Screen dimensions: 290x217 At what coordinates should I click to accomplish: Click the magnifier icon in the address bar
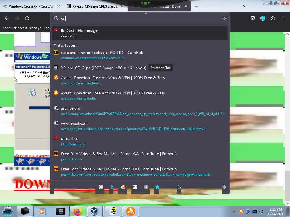[x=56, y=18]
